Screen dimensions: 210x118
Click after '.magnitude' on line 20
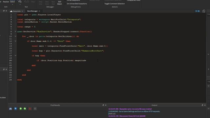86,60
